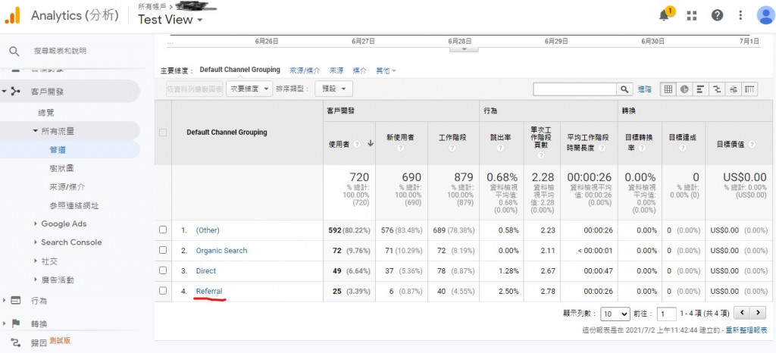The width and height of the screenshot is (776, 353).
Task: Open the help question mark icon
Action: point(717,15)
